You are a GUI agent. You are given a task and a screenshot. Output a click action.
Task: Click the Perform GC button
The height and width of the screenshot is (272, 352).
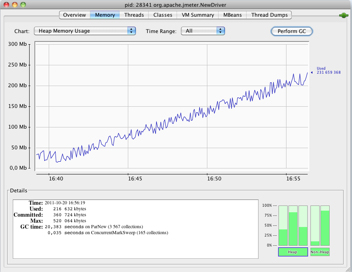pyautogui.click(x=292, y=31)
